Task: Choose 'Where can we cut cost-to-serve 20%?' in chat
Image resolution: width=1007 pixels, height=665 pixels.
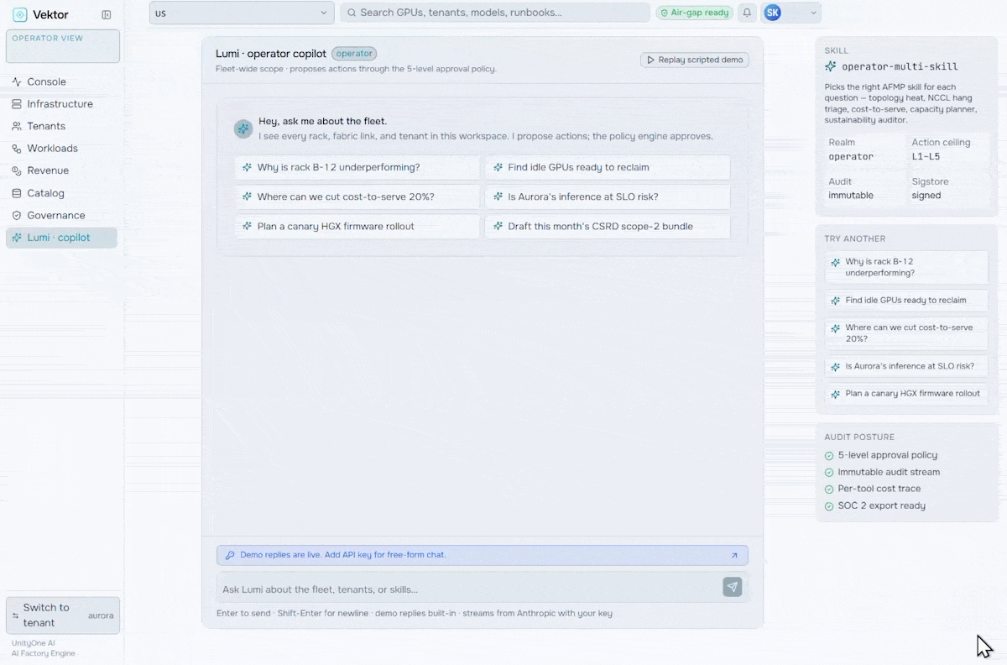Action: point(357,196)
